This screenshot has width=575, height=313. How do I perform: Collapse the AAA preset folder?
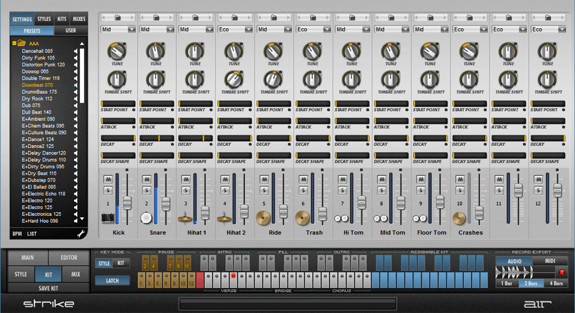pyautogui.click(x=14, y=43)
